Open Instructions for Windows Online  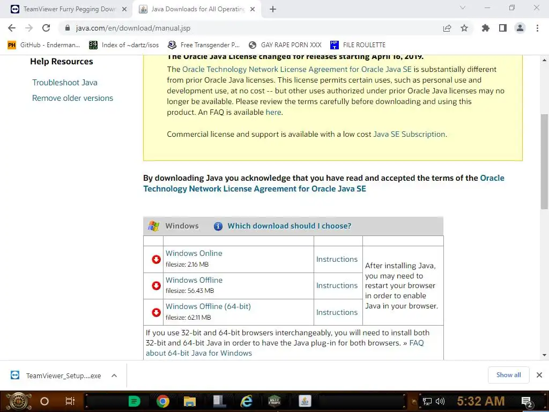tap(337, 259)
